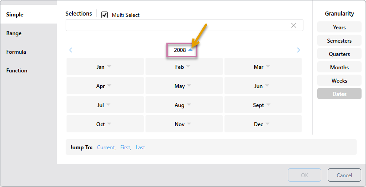Toggle the Multi Select checkbox
Image resolution: width=366 pixels, height=187 pixels.
pos(105,15)
